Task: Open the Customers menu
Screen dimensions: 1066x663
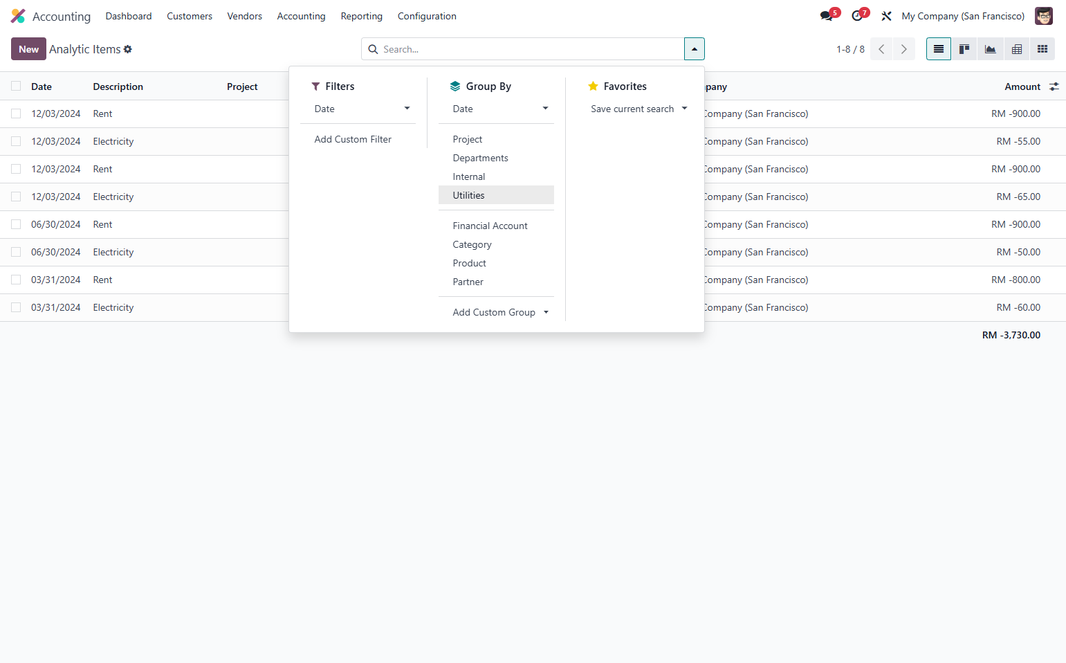Action: click(x=190, y=16)
